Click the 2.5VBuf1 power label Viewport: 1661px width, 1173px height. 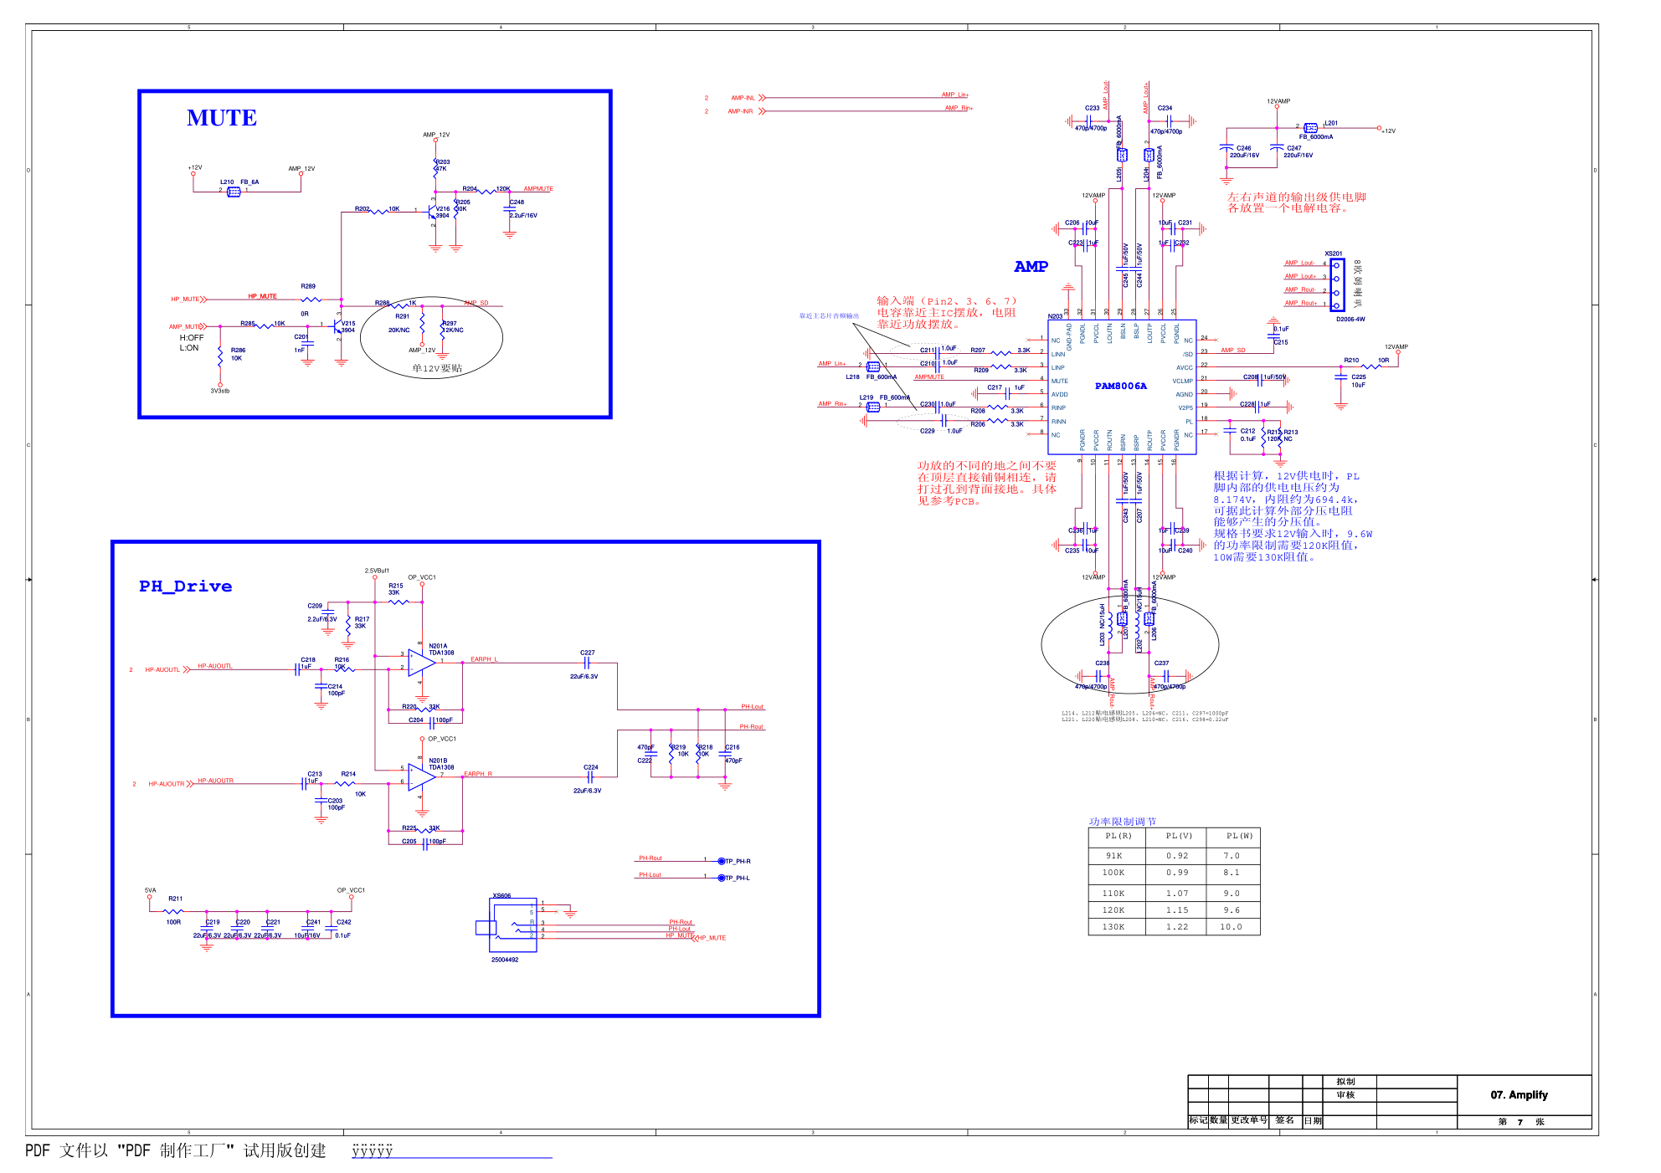(377, 571)
